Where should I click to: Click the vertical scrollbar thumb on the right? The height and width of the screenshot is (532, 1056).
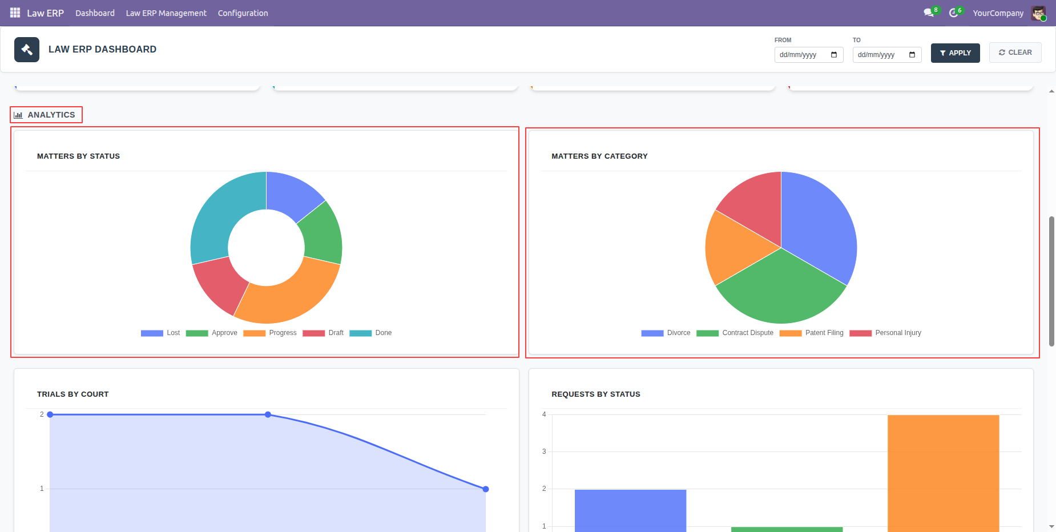coord(1051,281)
